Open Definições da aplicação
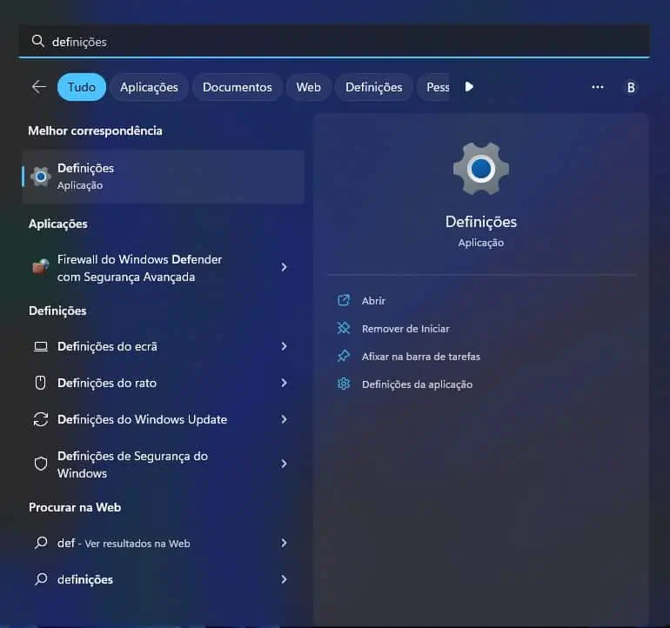670x628 pixels. [x=417, y=384]
